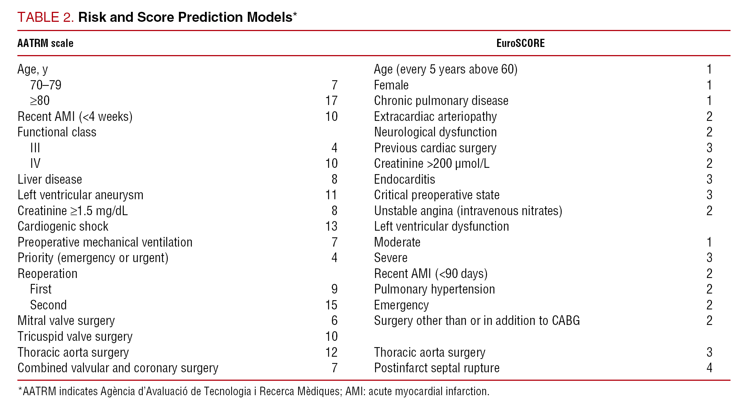The width and height of the screenshot is (749, 407).
Task: Click the "Chronic pulmonary disease" entry
Action: tap(441, 101)
